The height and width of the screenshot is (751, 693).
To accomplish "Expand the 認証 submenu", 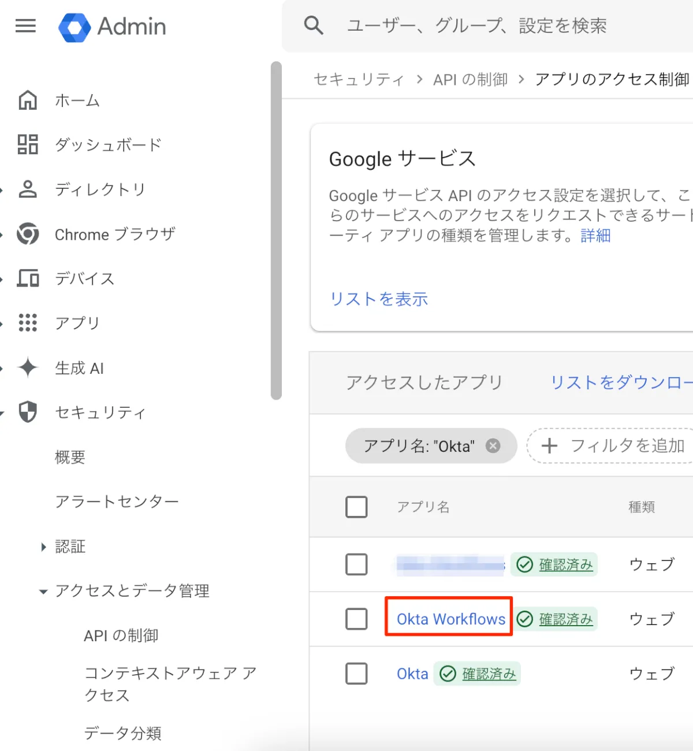I will coord(43,546).
